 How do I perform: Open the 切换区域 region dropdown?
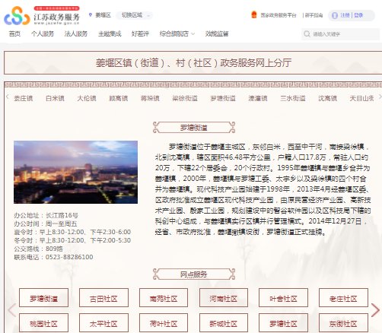point(135,15)
